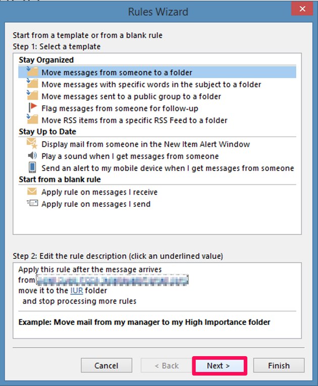Click folder icon beside public group rule
The width and height of the screenshot is (318, 386).
(x=32, y=95)
